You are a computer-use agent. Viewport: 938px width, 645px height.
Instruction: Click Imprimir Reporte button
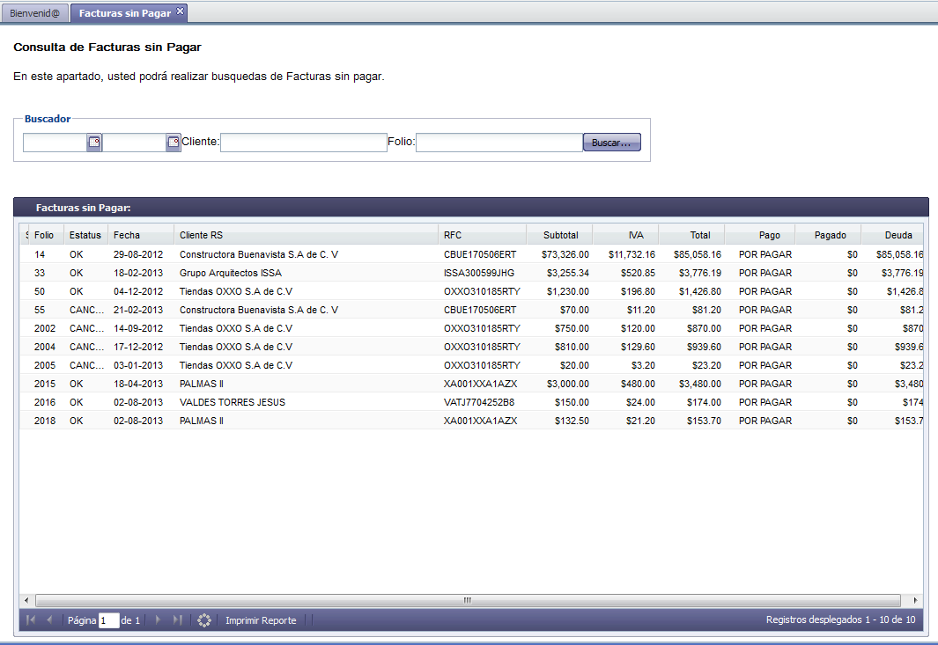point(261,620)
